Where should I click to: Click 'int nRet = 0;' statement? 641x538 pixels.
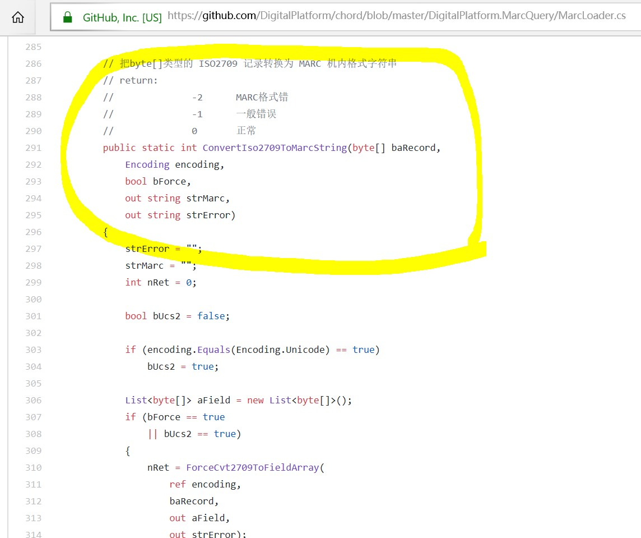161,283
